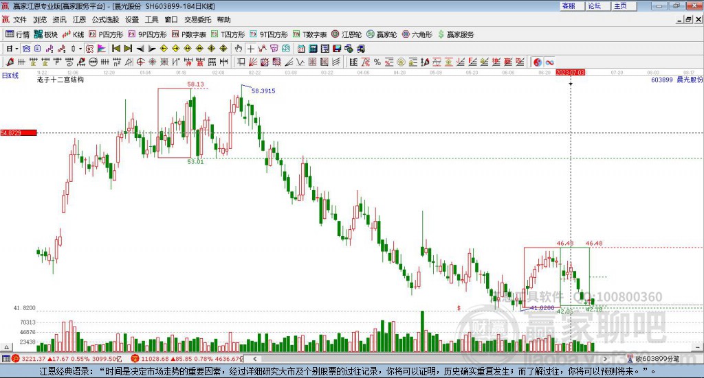The height and width of the screenshot is (378, 704).
Task: Toggle the crosshair cursor tool
Action: tap(250, 49)
